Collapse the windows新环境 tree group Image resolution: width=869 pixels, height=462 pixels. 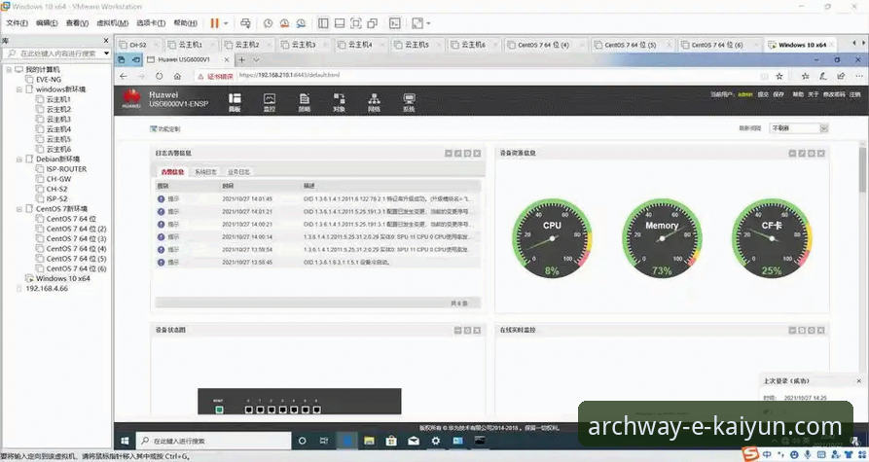click(x=18, y=89)
